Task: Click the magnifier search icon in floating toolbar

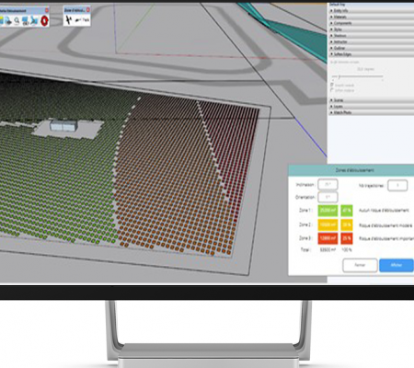Action: pos(17,21)
